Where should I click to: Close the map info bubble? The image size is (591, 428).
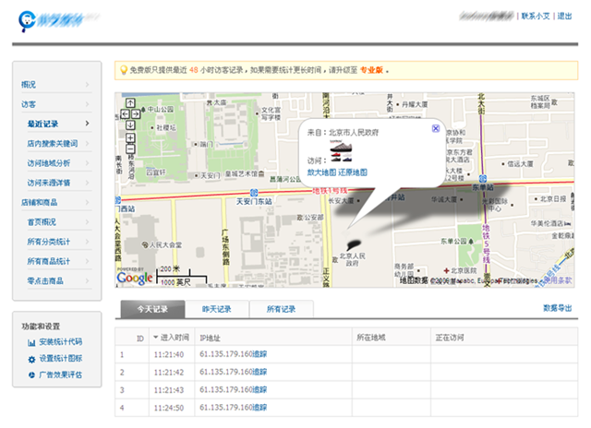[x=436, y=129]
